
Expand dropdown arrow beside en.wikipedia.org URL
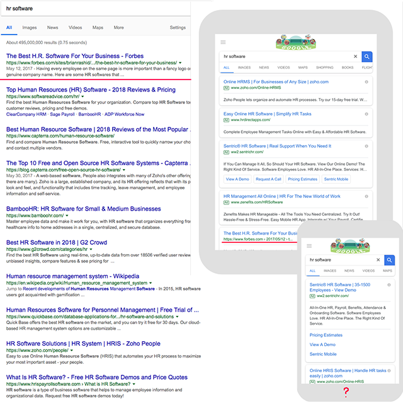(x=150, y=283)
